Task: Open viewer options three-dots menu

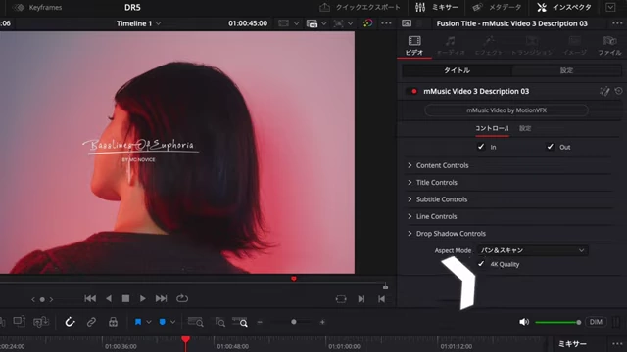Action: tap(386, 23)
